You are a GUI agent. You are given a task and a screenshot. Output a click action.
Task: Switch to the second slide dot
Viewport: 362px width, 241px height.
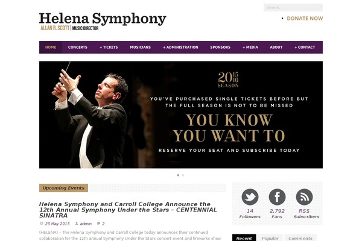183,175
